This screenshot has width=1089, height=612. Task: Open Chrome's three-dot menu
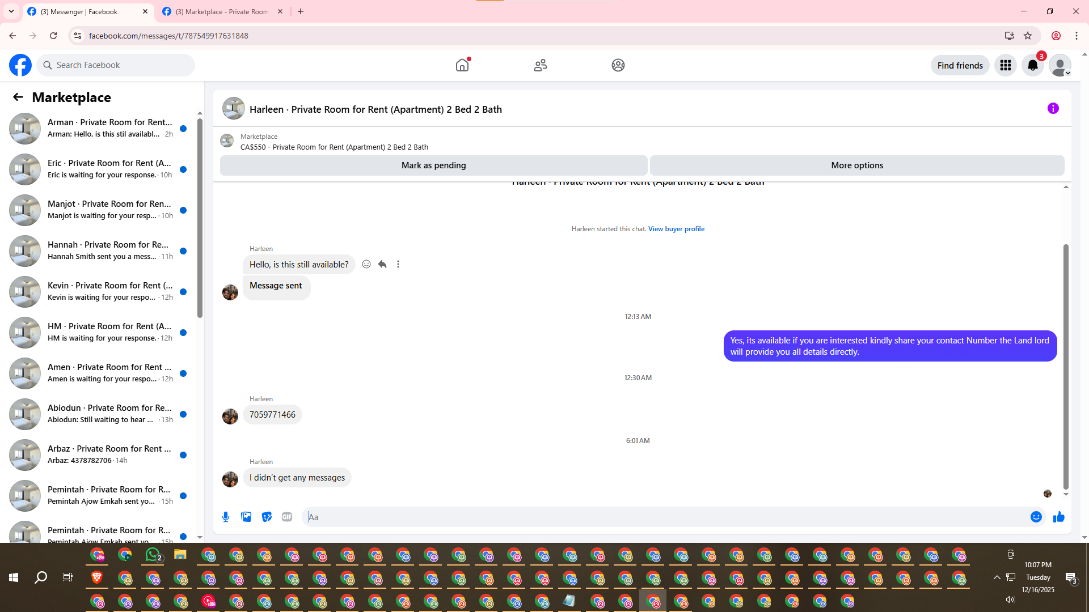[1077, 36]
